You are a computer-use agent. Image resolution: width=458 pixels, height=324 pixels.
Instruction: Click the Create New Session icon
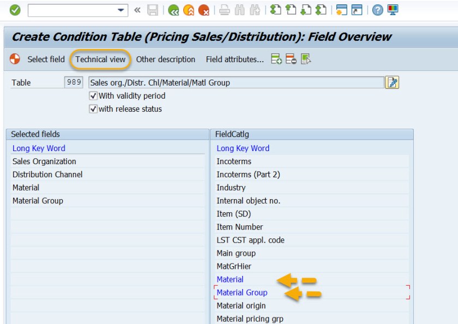pyautogui.click(x=342, y=9)
